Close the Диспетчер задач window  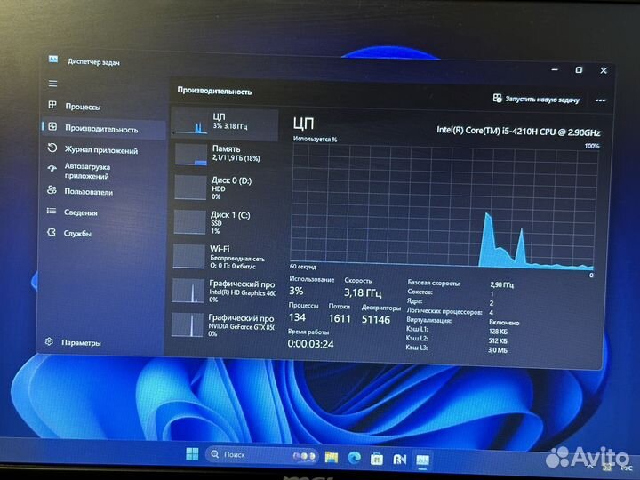coord(604,70)
